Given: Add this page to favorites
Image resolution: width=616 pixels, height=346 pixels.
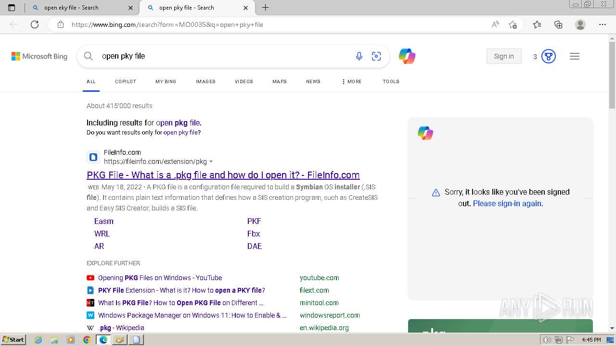Looking at the screenshot, I should [x=513, y=25].
